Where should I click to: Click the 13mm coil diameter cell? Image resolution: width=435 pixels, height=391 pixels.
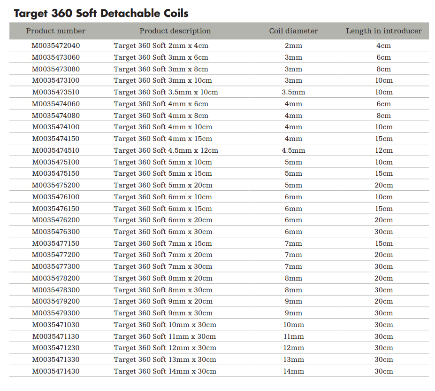coord(293,360)
